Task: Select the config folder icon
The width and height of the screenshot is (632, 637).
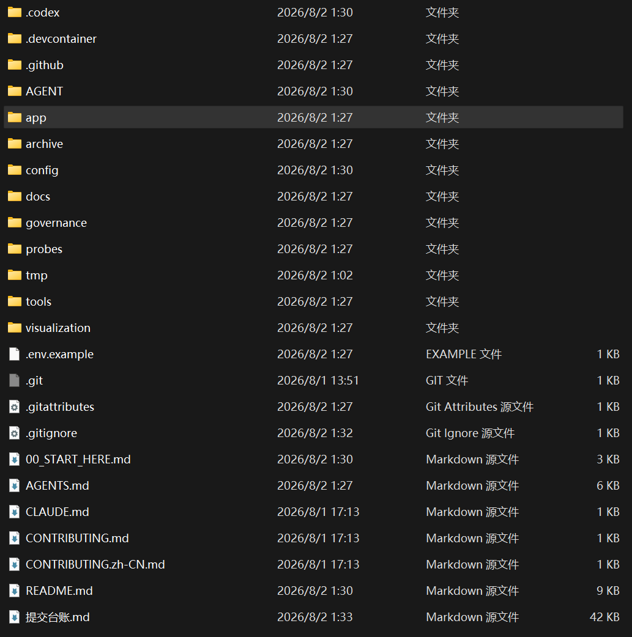Action: (x=15, y=170)
